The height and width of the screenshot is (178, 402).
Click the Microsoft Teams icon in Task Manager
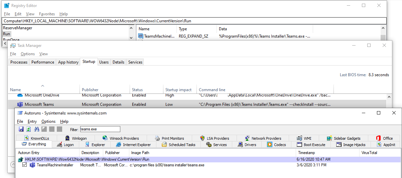pos(20,104)
